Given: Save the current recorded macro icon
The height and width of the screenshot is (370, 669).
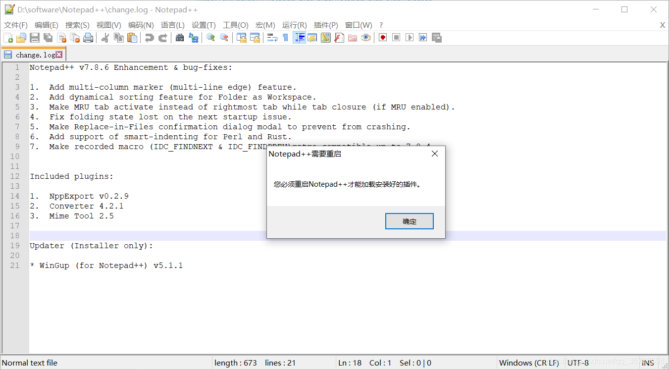Looking at the screenshot, I should pyautogui.click(x=436, y=38).
